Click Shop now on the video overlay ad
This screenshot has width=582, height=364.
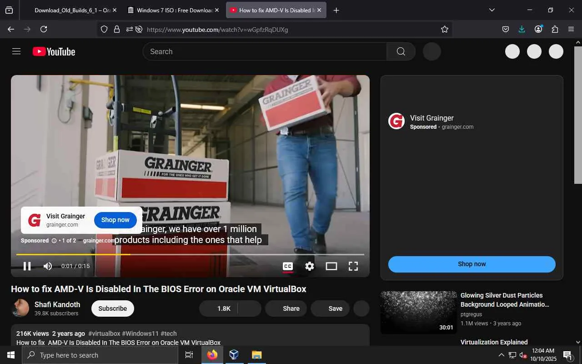coord(115,220)
